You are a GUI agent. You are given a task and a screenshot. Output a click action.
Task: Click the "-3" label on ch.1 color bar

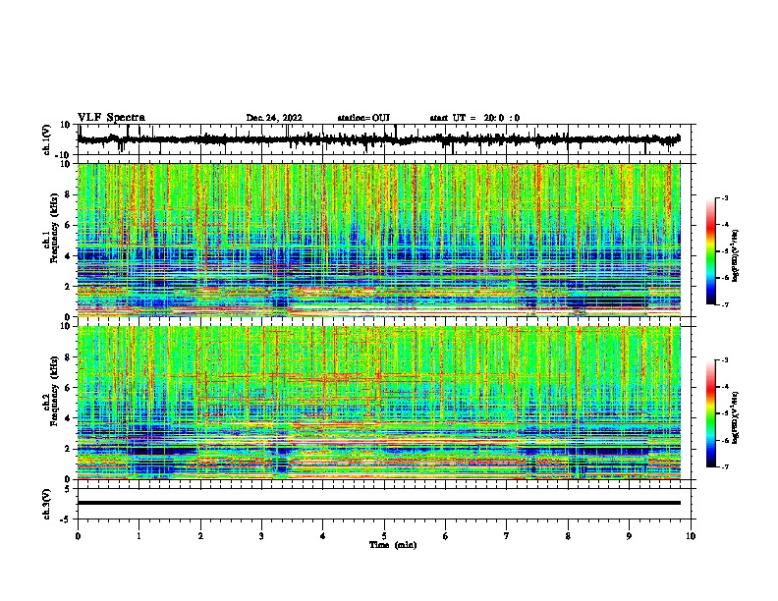[724, 198]
